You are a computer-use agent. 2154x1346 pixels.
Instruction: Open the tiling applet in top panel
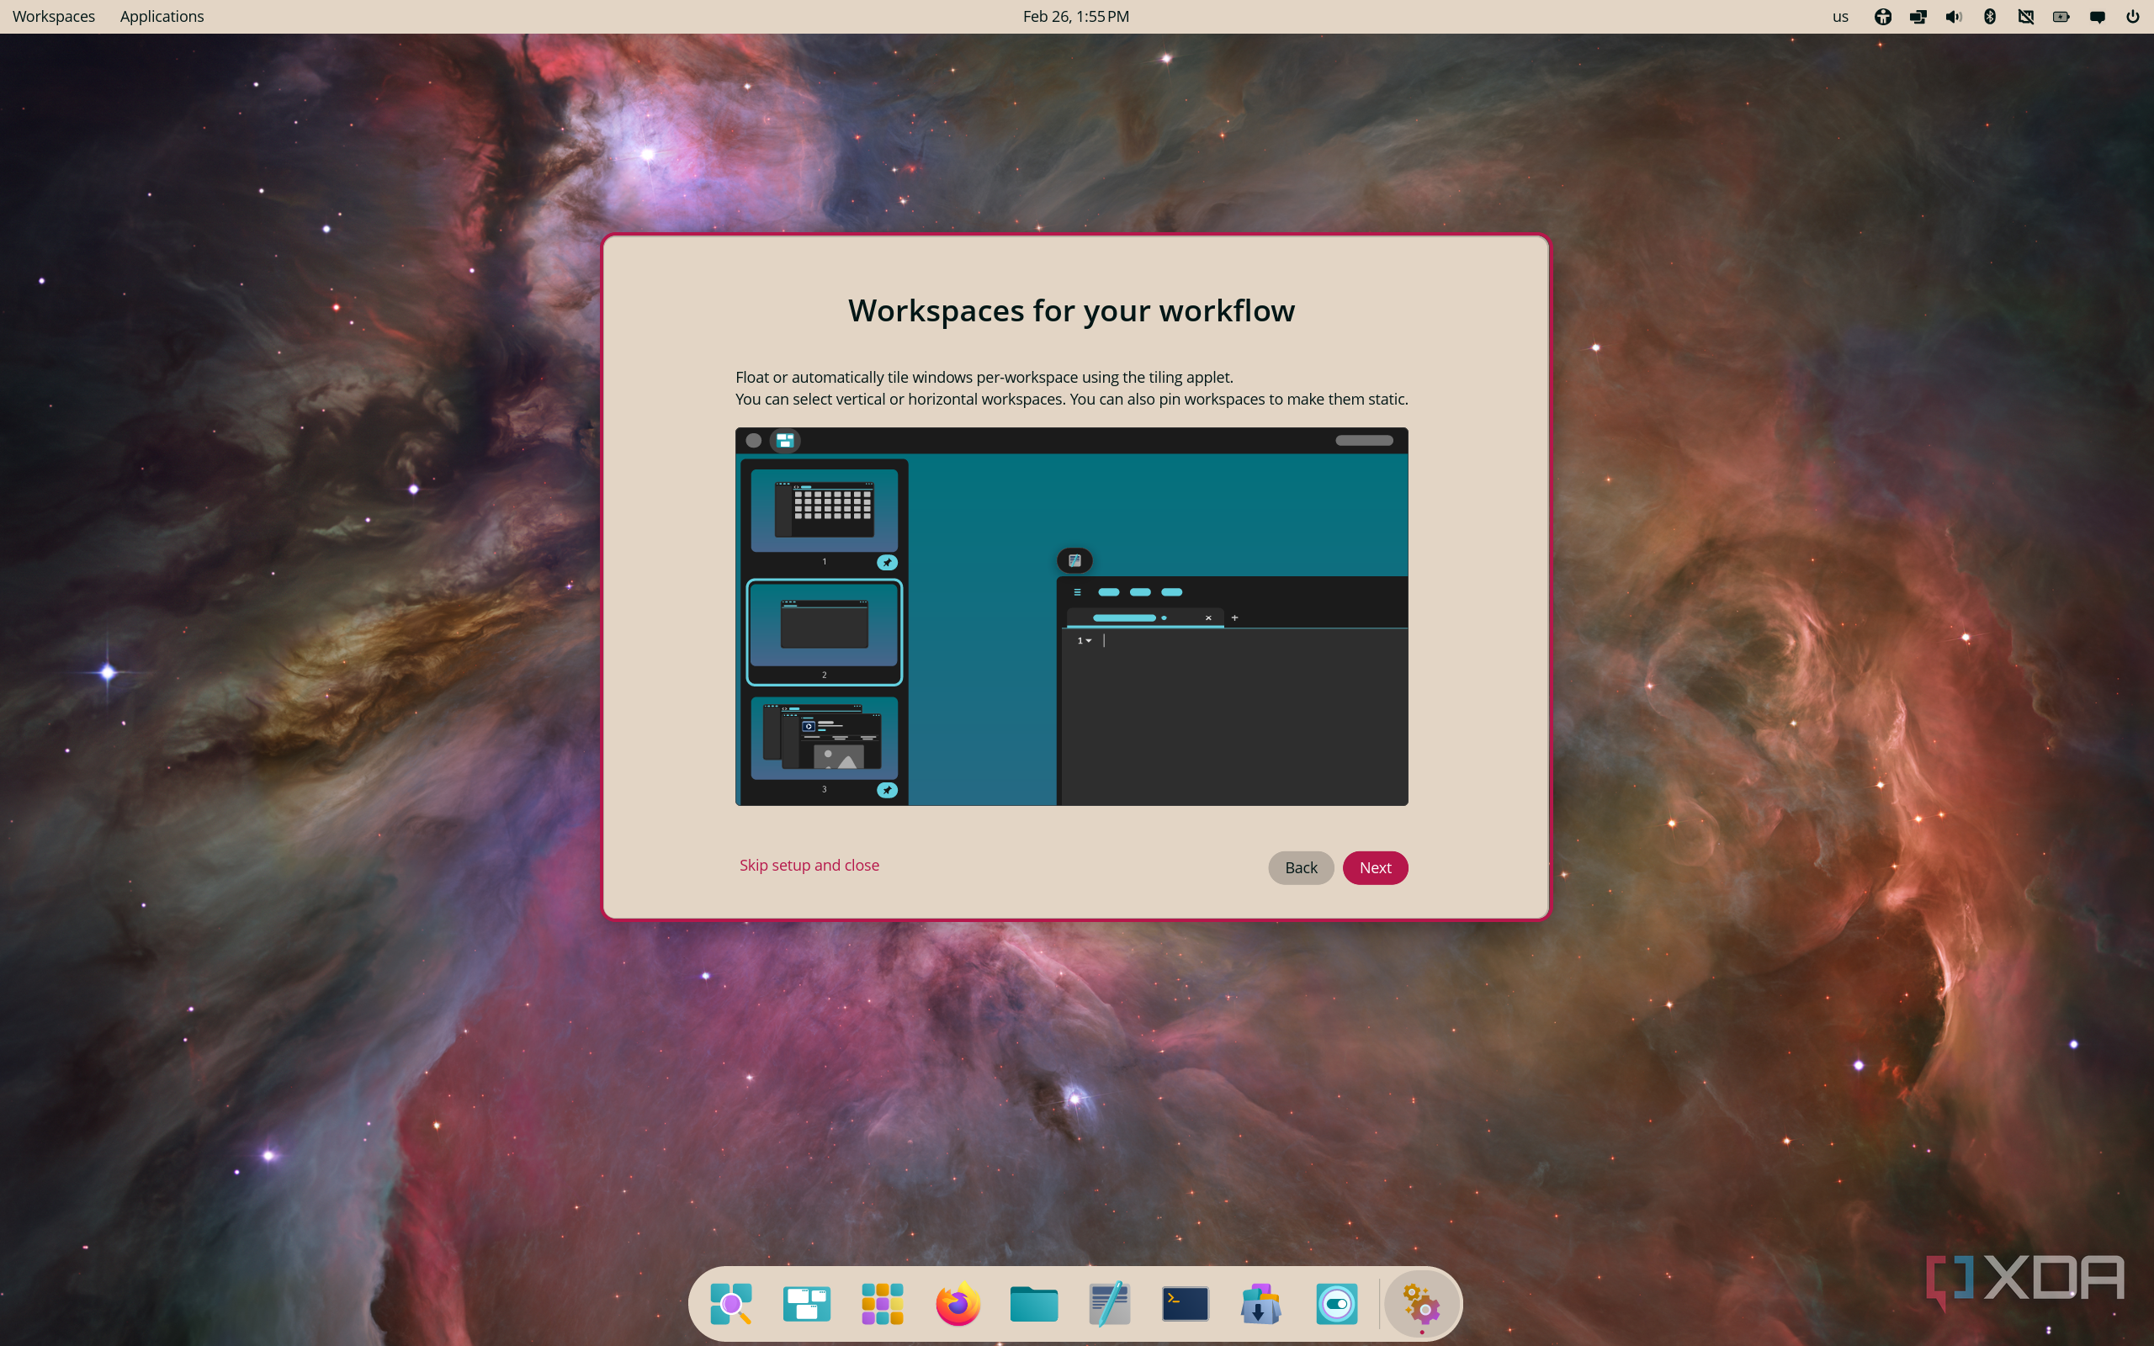coord(1918,16)
